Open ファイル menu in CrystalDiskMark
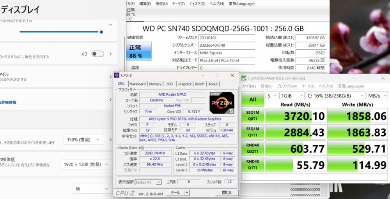 [x=249, y=86]
